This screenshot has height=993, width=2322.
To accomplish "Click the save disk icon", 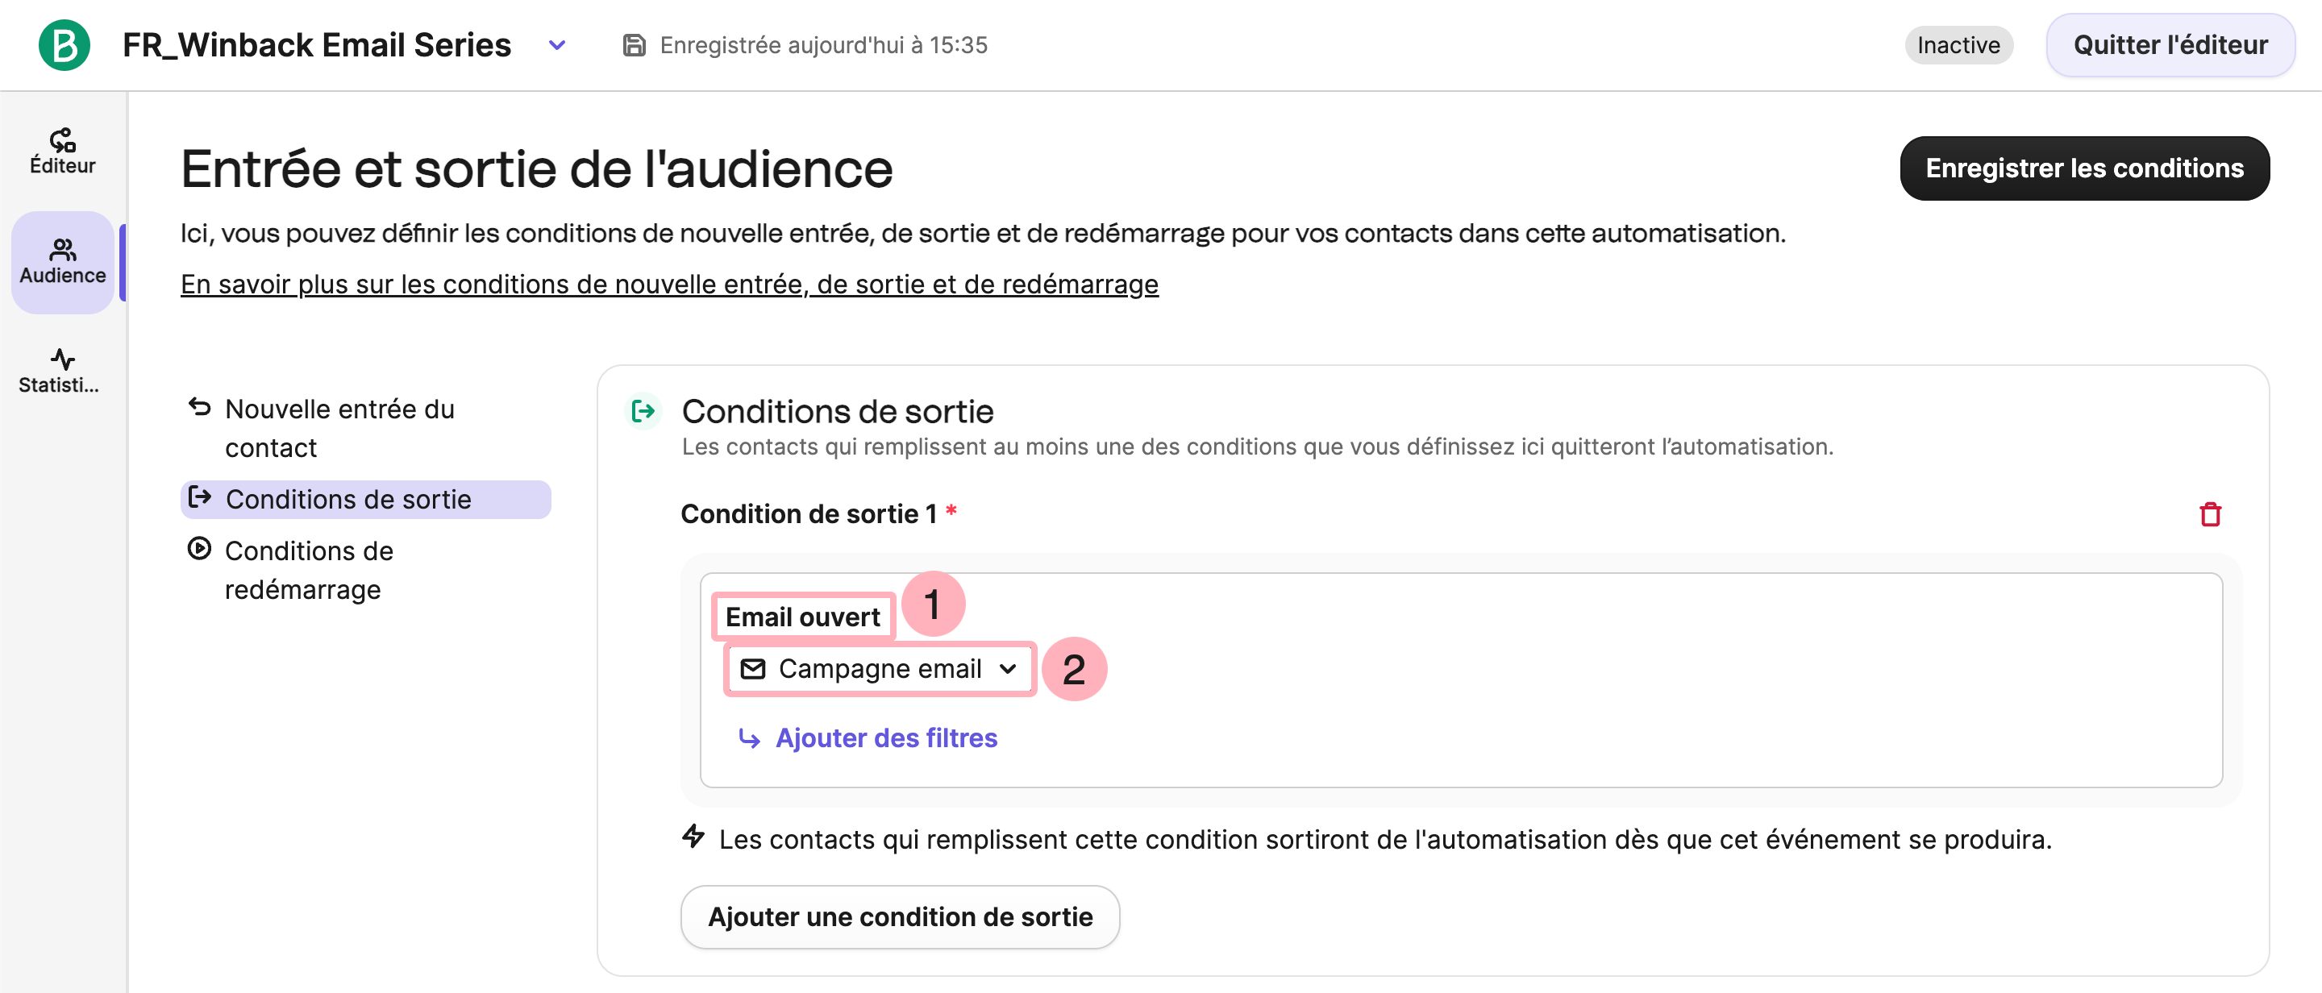I will [635, 45].
